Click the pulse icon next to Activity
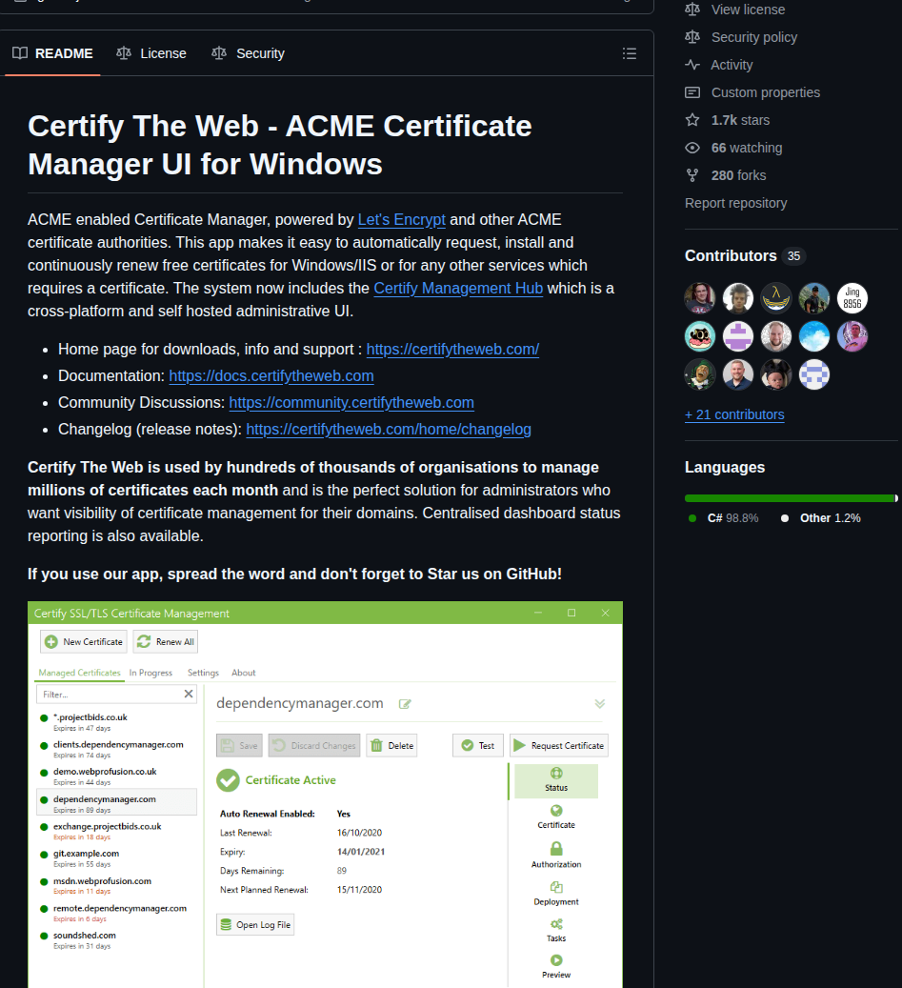This screenshot has height=988, width=902. [692, 64]
